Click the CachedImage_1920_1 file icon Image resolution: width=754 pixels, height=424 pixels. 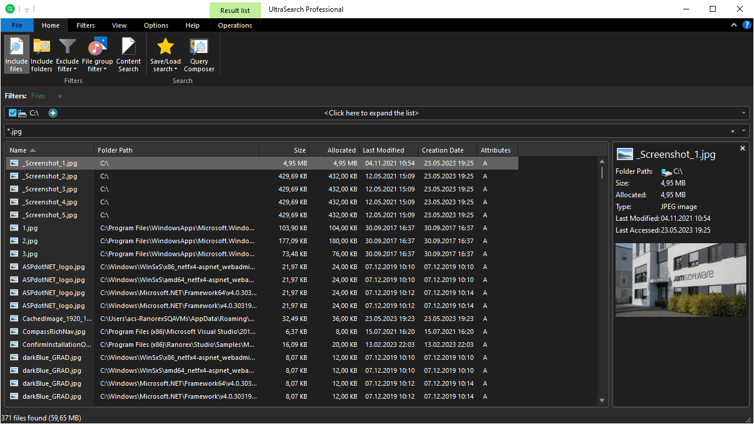tap(14, 319)
